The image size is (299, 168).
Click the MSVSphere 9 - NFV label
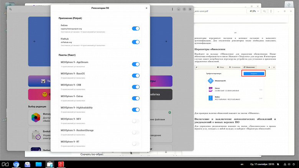71,119
